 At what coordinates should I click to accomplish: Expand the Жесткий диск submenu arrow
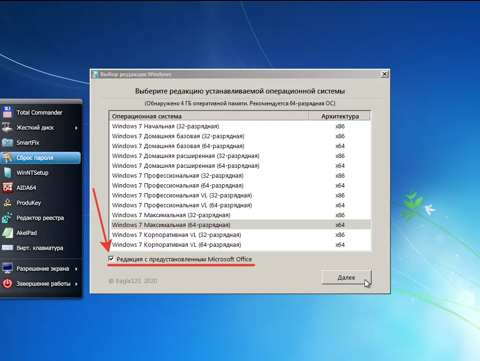coord(76,128)
